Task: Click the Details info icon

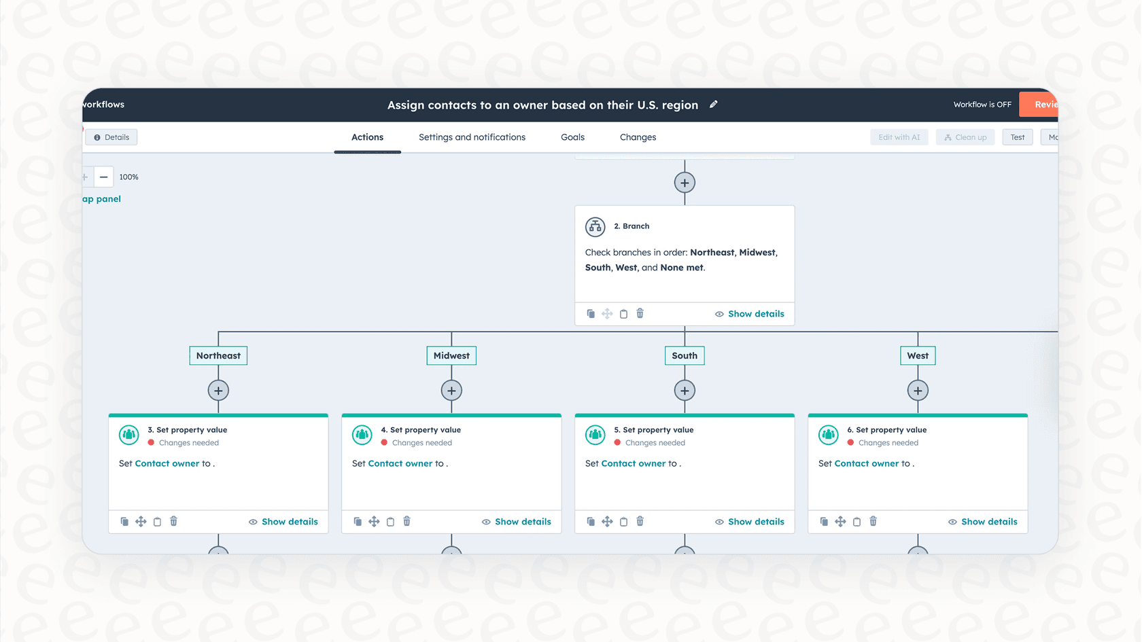Action: tap(97, 137)
